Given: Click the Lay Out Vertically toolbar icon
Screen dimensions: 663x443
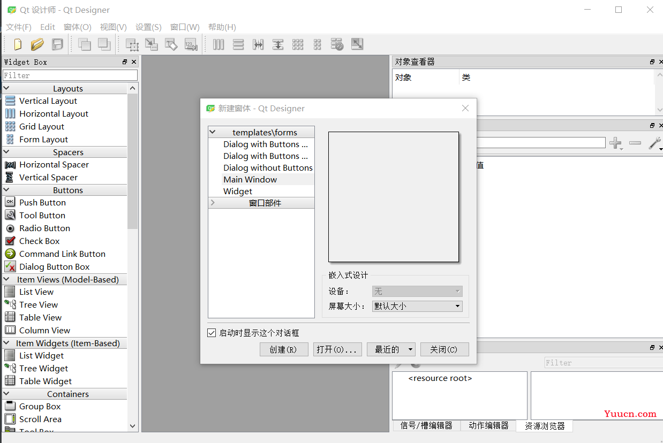Looking at the screenshot, I should pyautogui.click(x=238, y=44).
